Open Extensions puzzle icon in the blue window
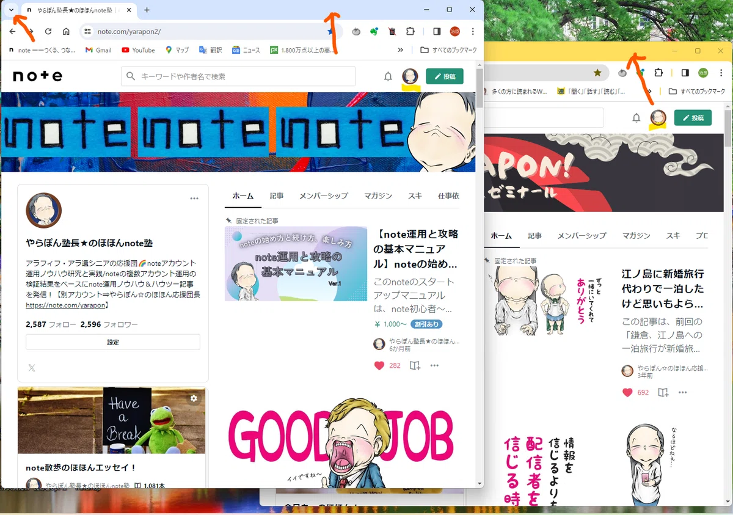This screenshot has width=733, height=515. (x=410, y=31)
